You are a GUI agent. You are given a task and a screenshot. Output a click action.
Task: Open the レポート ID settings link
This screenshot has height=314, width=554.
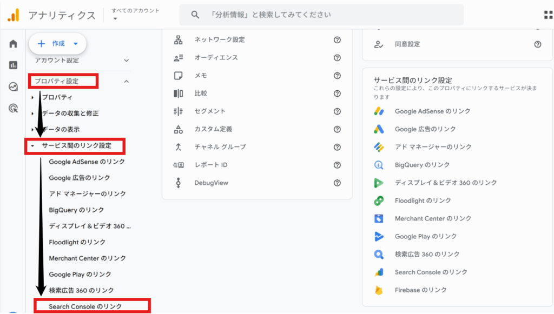211,165
